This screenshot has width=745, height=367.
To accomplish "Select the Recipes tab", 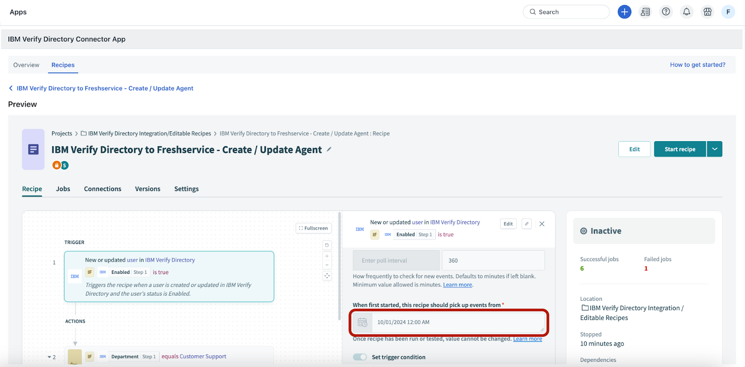I will pyautogui.click(x=63, y=65).
